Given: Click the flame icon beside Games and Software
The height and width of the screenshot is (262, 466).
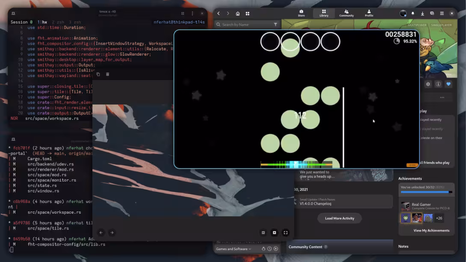Looking at the screenshot, I should click(x=263, y=249).
